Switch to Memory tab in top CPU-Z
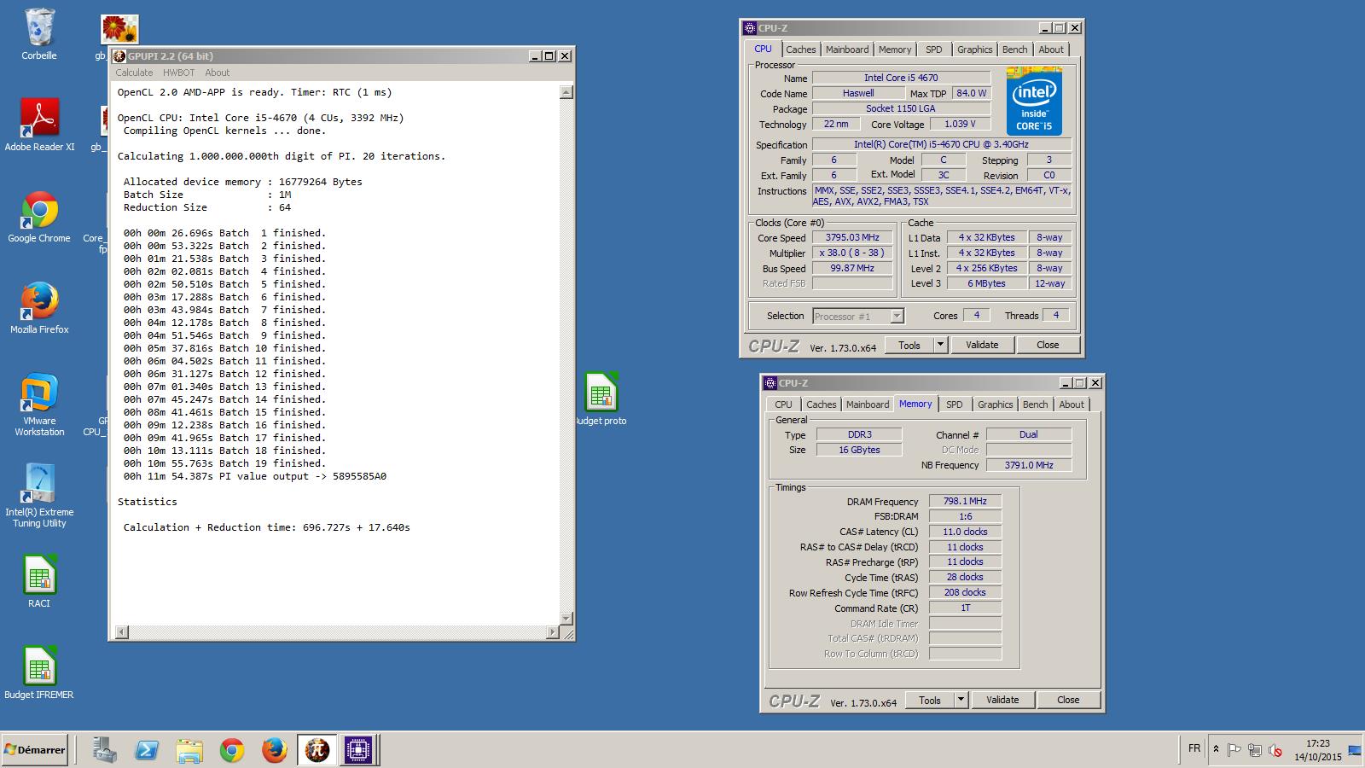The height and width of the screenshot is (768, 1365). click(895, 49)
